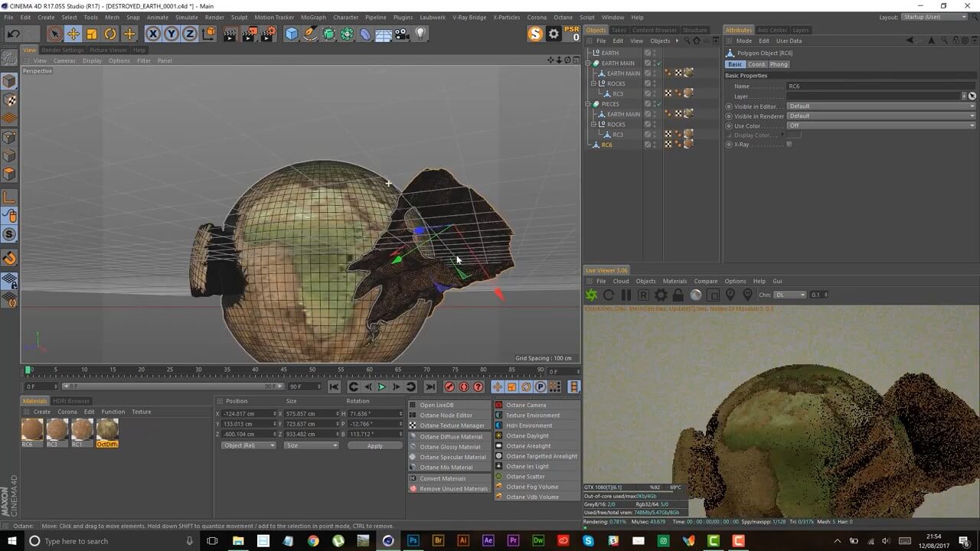Viewport: 980px width, 551px height.
Task: Click the Record Active Objects red button
Action: (449, 387)
